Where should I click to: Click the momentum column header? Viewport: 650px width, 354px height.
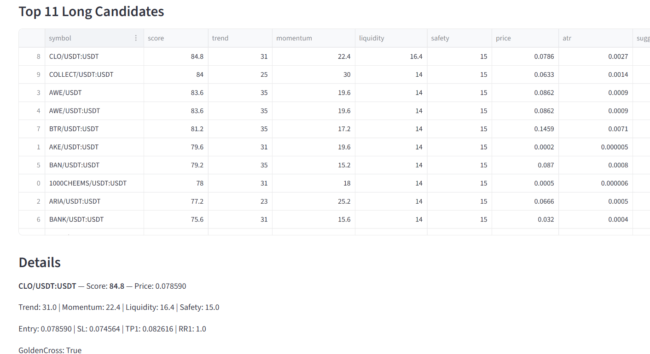313,38
